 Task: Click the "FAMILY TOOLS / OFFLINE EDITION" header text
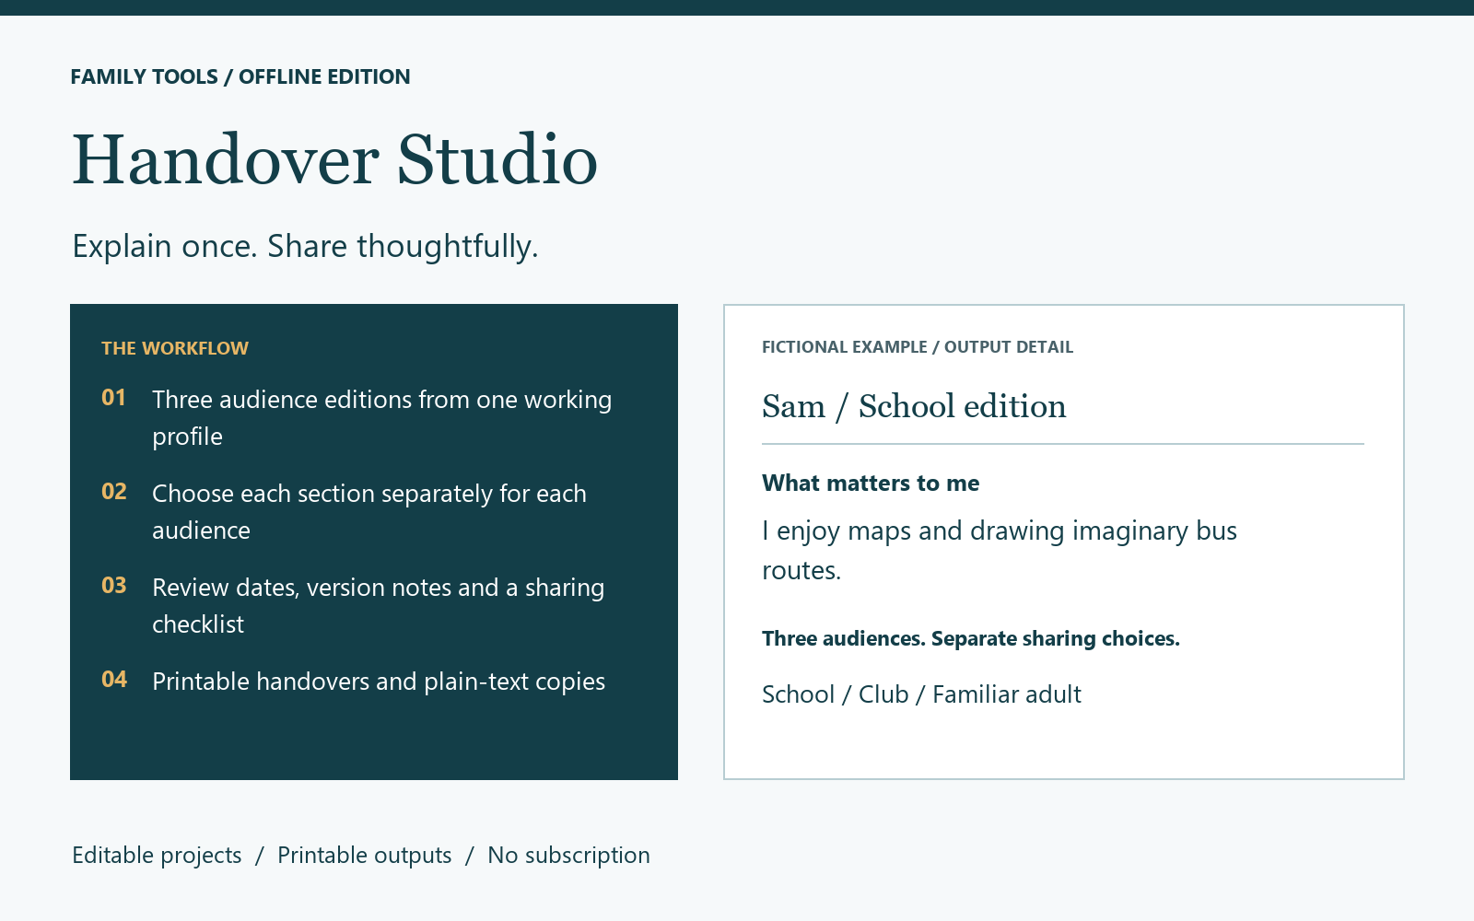pyautogui.click(x=240, y=76)
